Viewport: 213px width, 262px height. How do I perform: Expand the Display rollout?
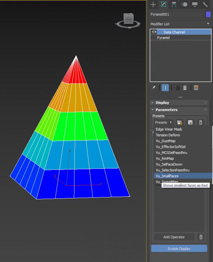coord(162,103)
